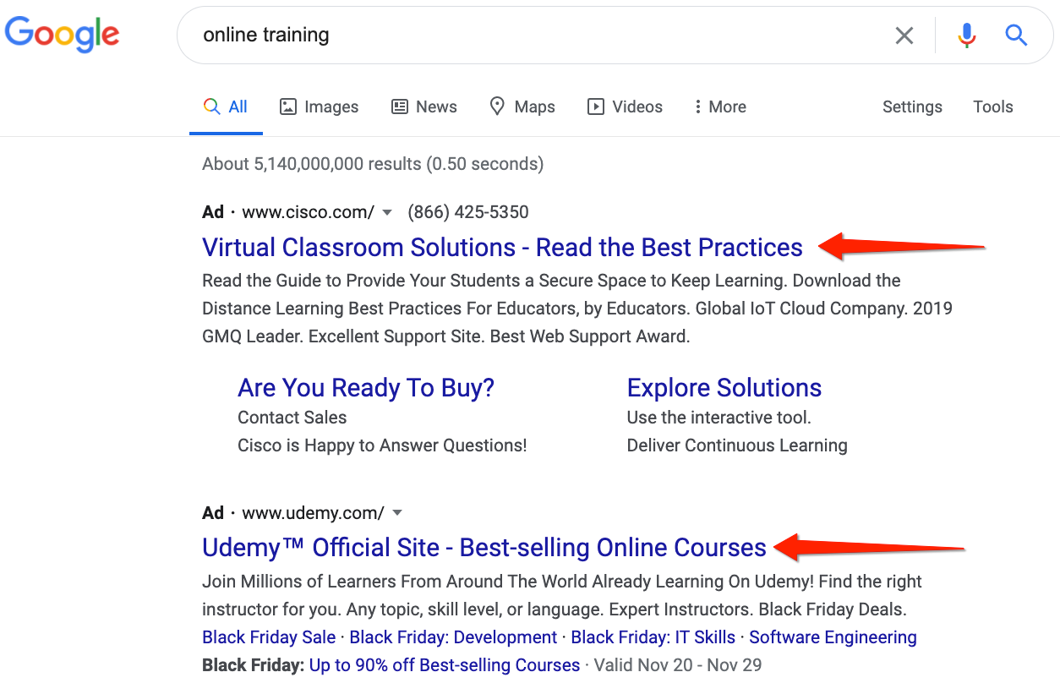The width and height of the screenshot is (1060, 694).
Task: Open the Explore Solutions link
Action: click(724, 388)
